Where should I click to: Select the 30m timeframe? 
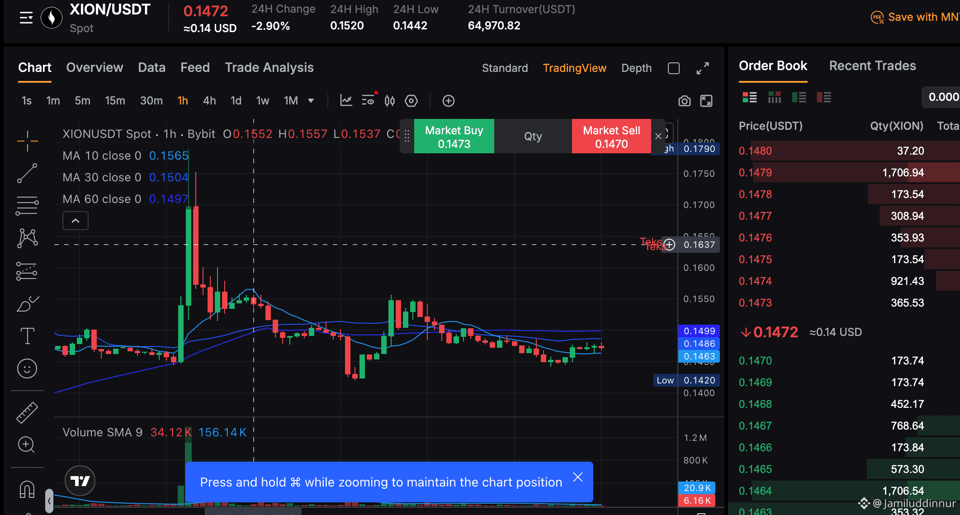tap(151, 100)
